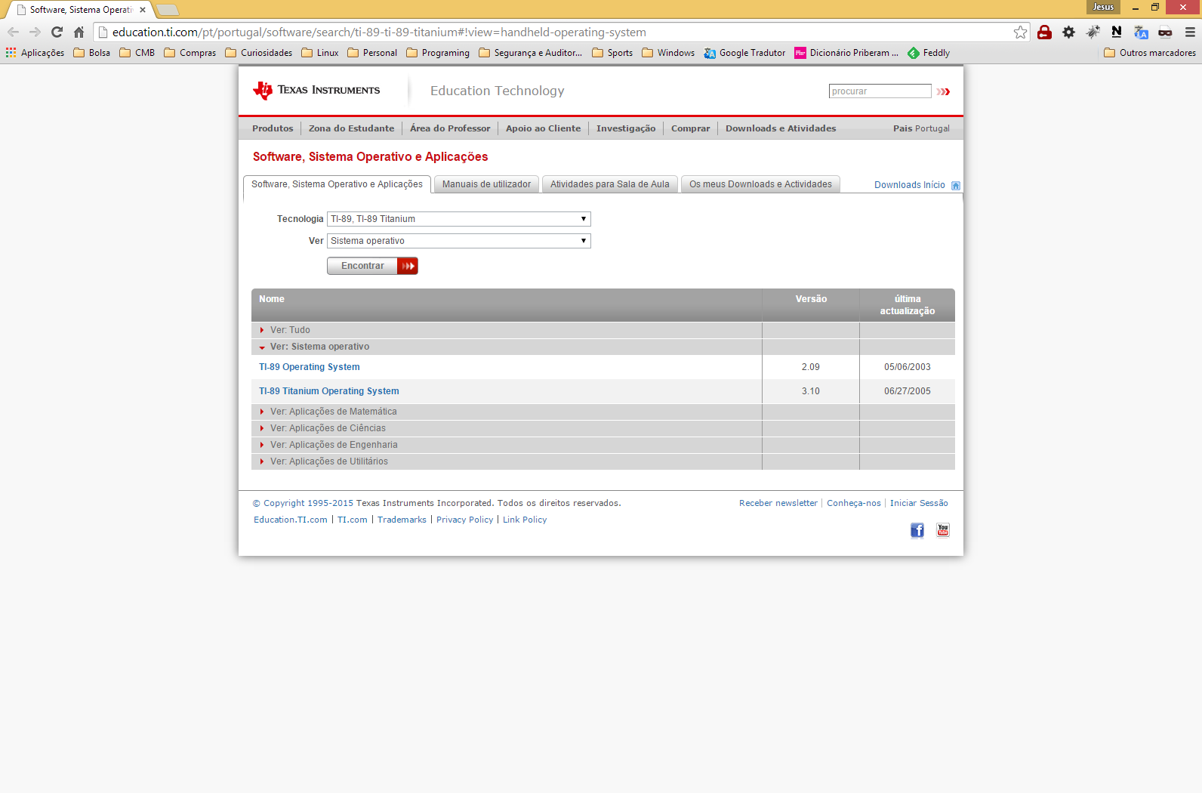Expand 'Ver: Aplicações de Matemática'

507,412
